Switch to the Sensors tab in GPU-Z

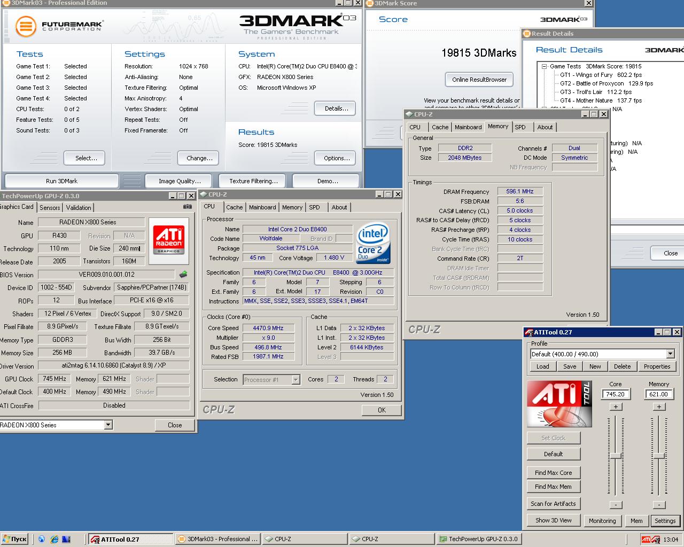point(50,207)
